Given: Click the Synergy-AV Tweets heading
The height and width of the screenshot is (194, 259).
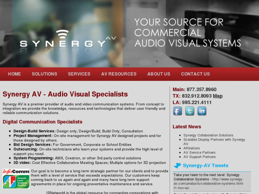Looking at the screenshot, I should (x=206, y=166).
